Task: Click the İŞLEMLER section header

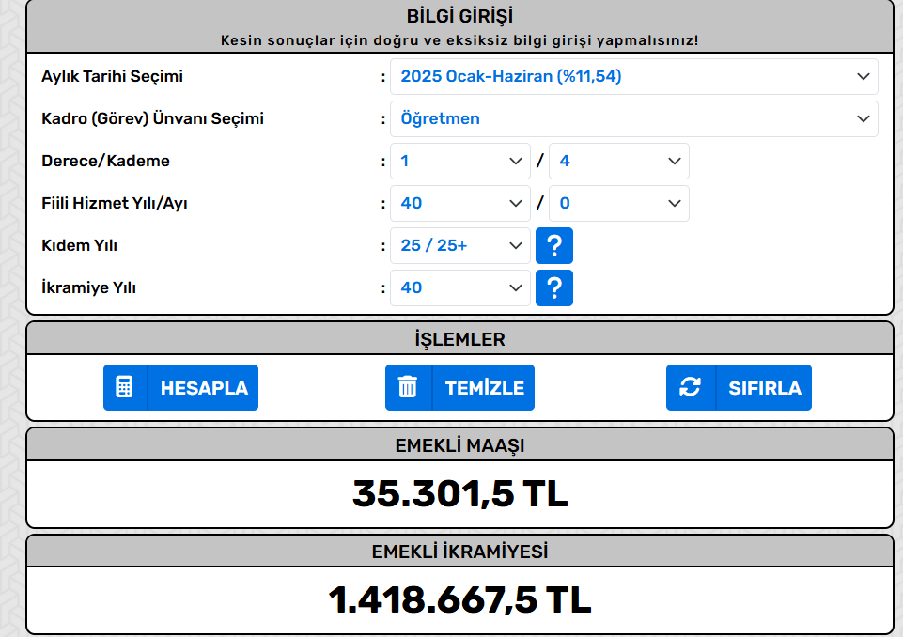Action: click(x=460, y=339)
